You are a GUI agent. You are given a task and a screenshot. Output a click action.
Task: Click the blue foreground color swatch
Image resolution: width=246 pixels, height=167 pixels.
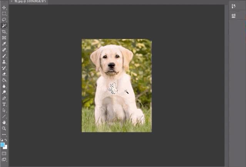pos(2,144)
